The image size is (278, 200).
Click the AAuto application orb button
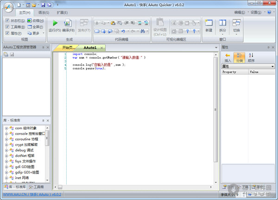(8, 7)
